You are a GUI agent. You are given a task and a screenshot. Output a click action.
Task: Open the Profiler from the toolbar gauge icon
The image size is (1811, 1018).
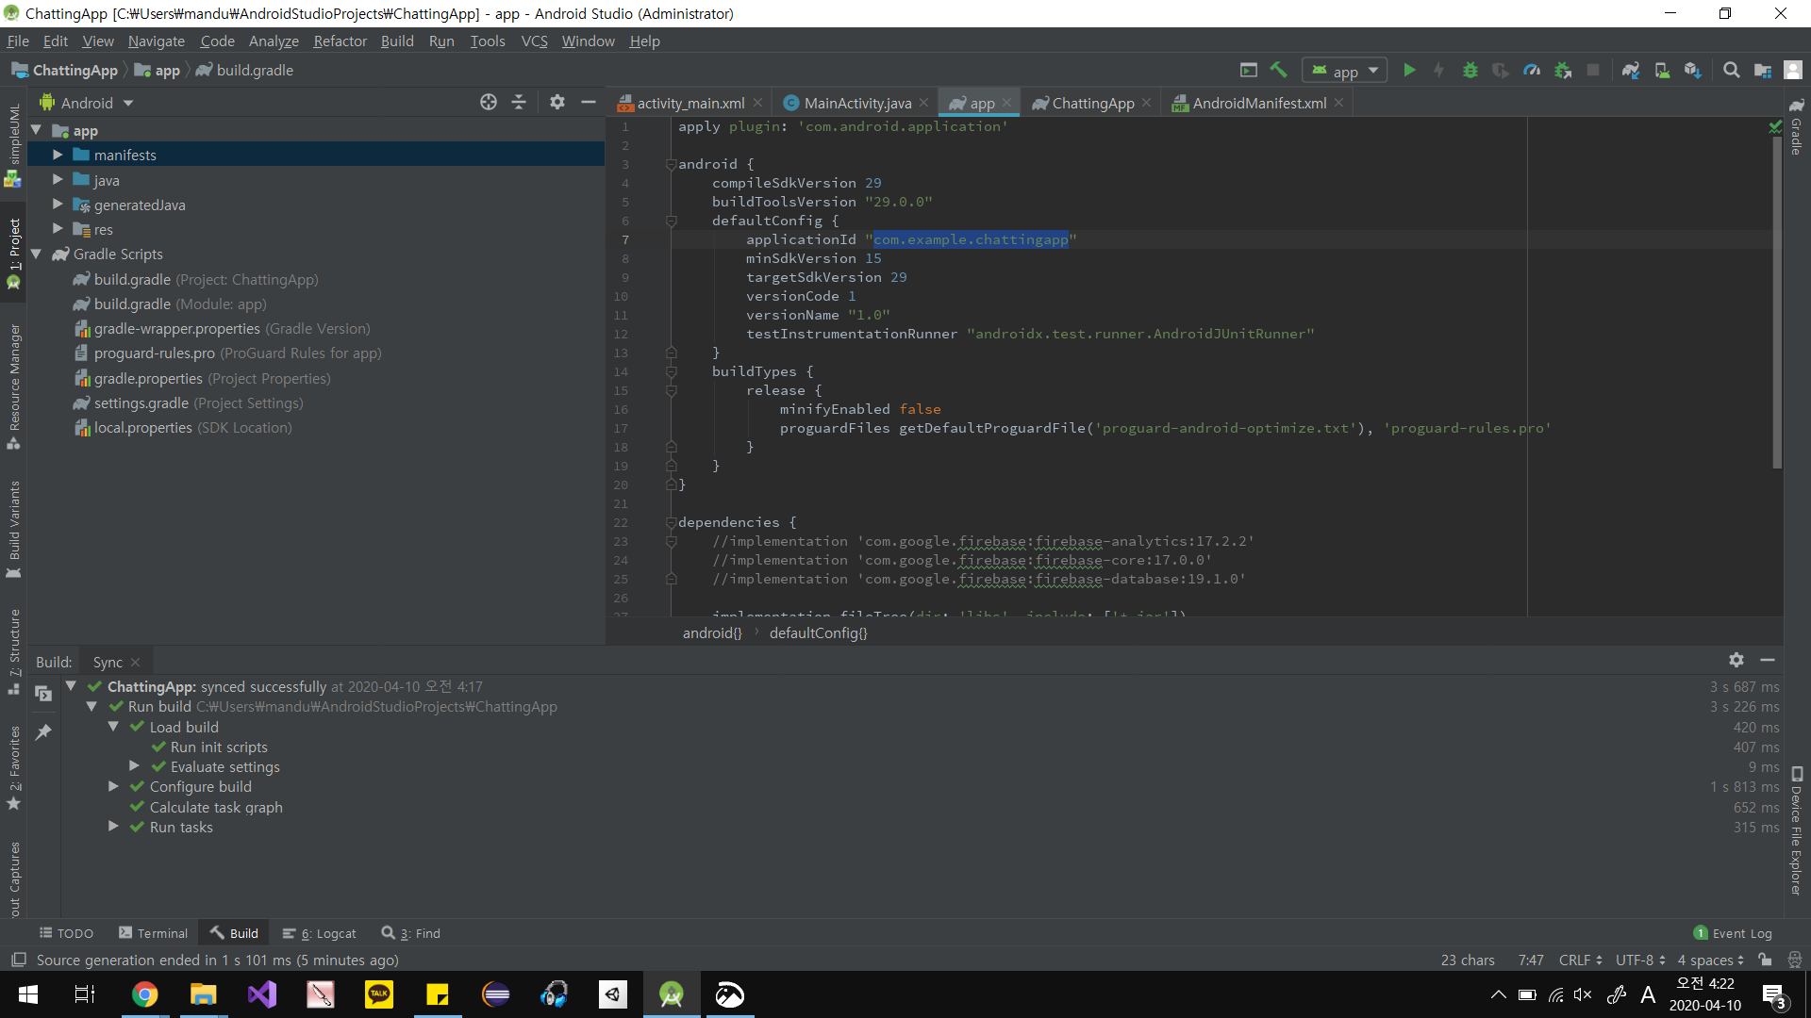coord(1532,70)
